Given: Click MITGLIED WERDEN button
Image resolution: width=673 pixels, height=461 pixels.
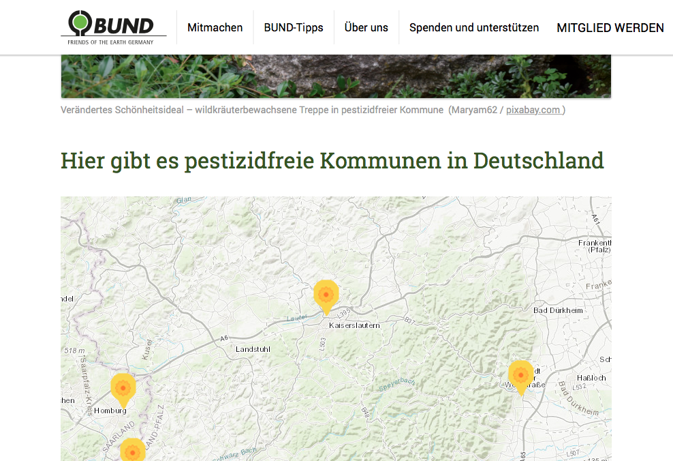Looking at the screenshot, I should click(x=610, y=28).
